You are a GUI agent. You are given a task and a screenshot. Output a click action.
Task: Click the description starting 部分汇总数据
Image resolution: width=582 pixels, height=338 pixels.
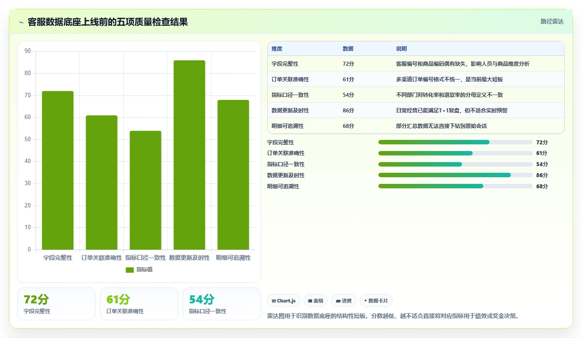(x=442, y=126)
